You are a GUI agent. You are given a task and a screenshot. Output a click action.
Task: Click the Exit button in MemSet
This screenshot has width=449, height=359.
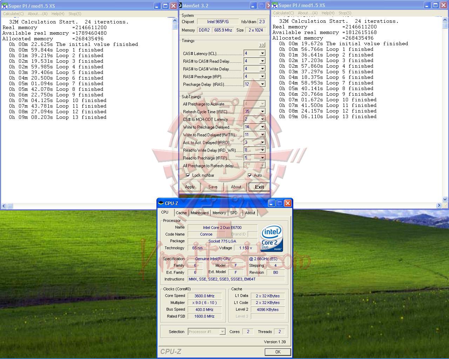(259, 187)
